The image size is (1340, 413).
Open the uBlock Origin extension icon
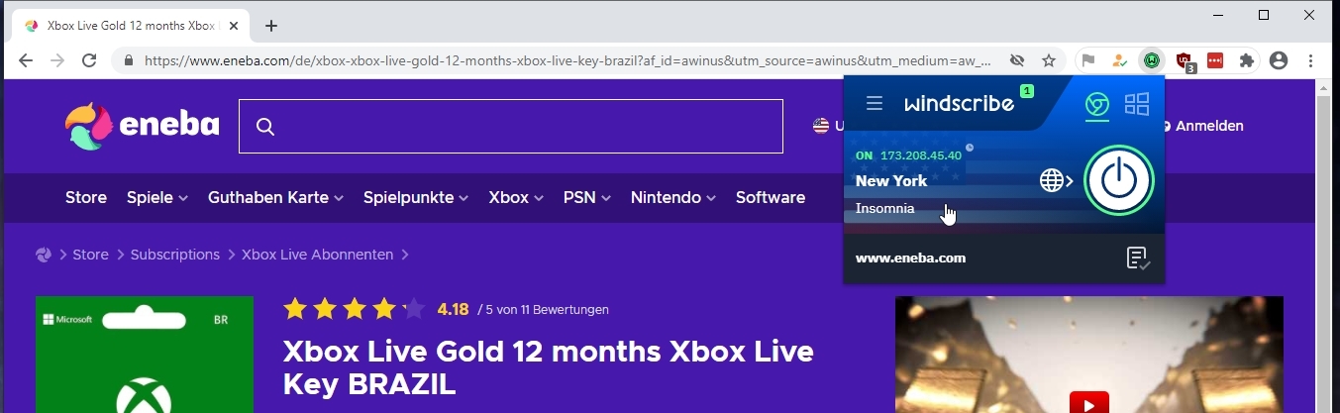(x=1184, y=61)
